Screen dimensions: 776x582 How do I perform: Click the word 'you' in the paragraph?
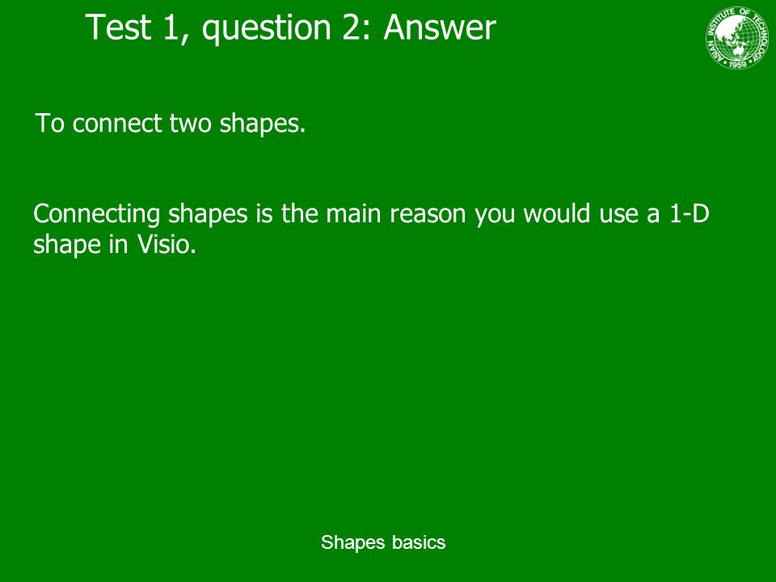[x=495, y=215]
